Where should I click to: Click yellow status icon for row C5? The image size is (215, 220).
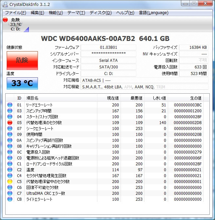point(10,181)
